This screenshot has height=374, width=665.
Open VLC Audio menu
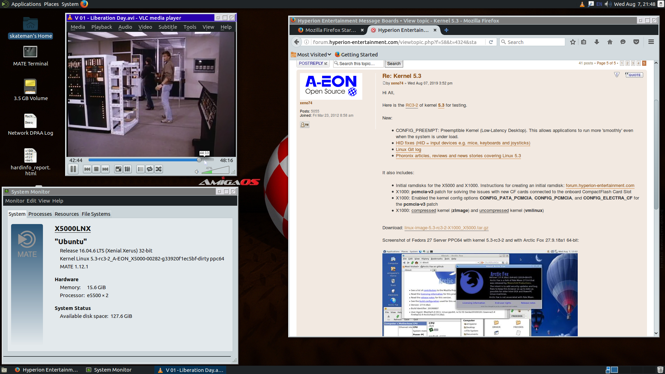[x=125, y=27]
